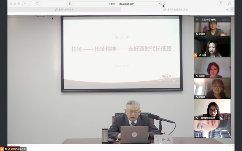Go forward with Safari forward arrow
Viewport: 242px width, 151px height.
[x=30, y=4]
